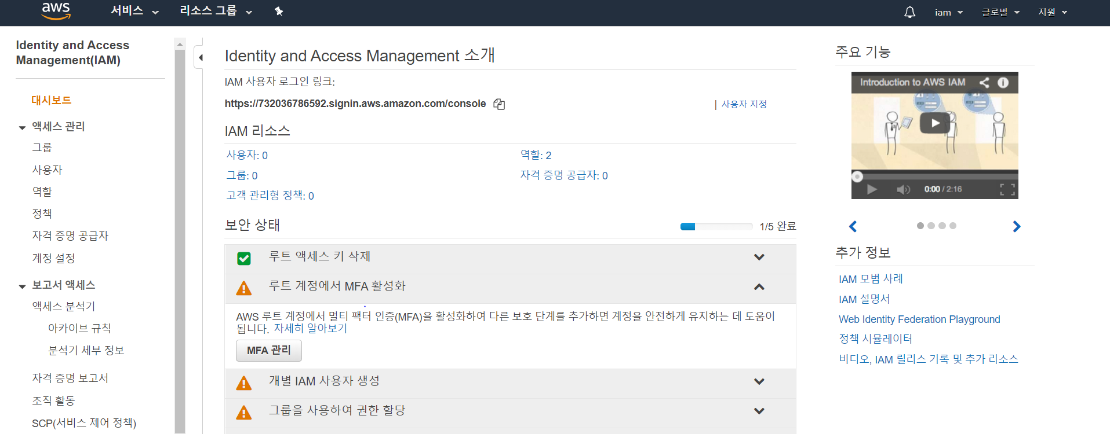Select the third carousel dot
The height and width of the screenshot is (434, 1110).
(x=942, y=226)
